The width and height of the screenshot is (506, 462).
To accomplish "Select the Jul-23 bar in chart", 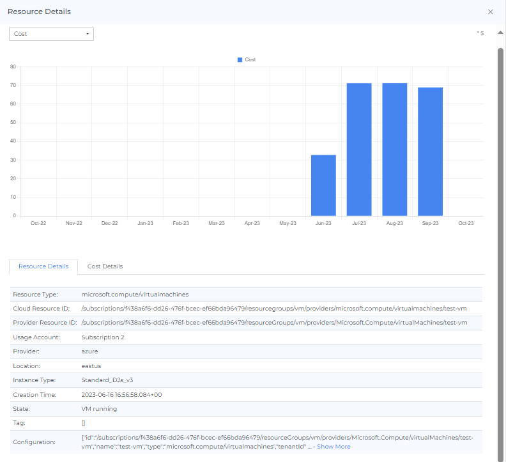I will (359, 150).
